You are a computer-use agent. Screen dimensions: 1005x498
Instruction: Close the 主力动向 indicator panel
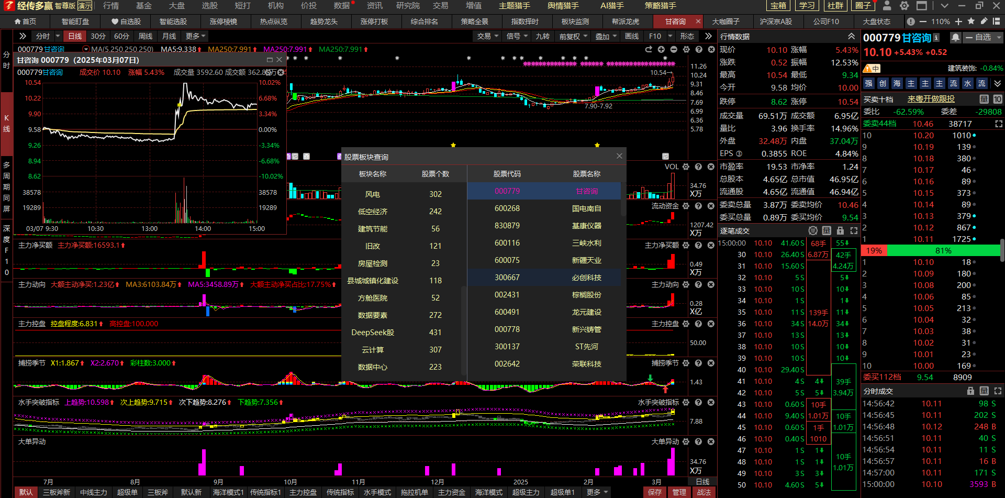coord(711,284)
